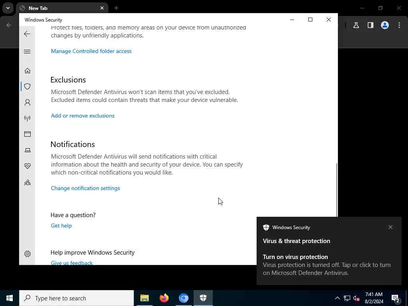Click the network status tray icon
This screenshot has width=408, height=306.
[347, 298]
